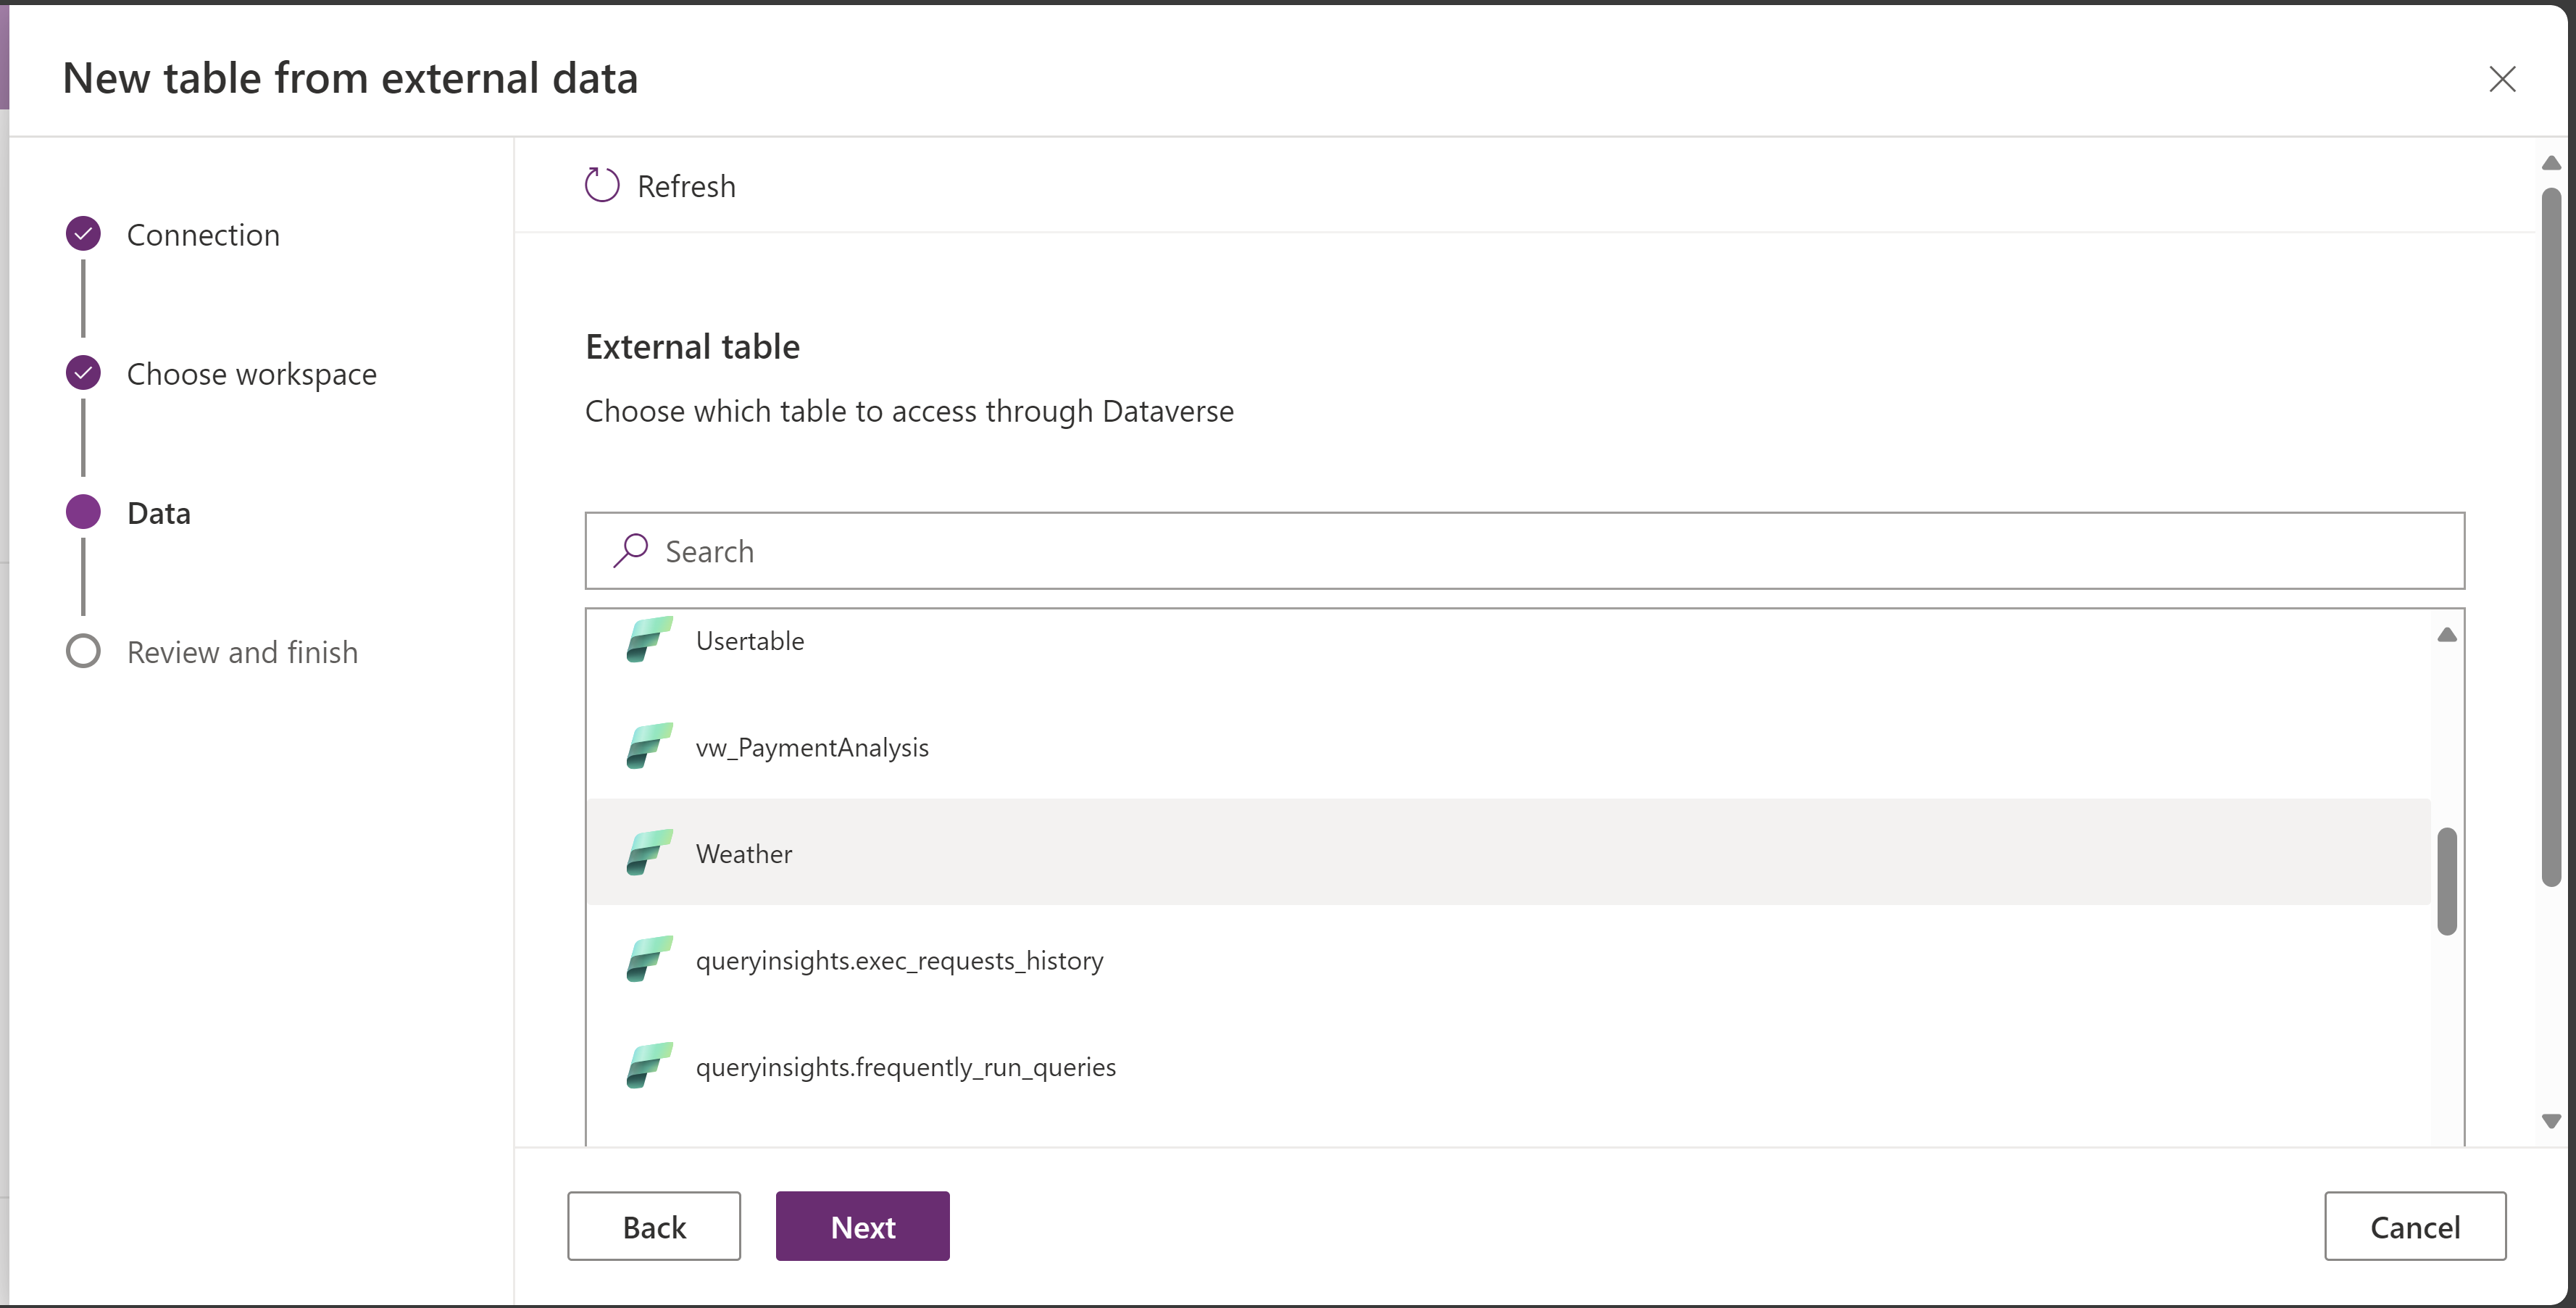Click the Fabric icon beside queryinsights.exec_requests_history
Screen dimensions: 2576x1308
click(x=646, y=960)
